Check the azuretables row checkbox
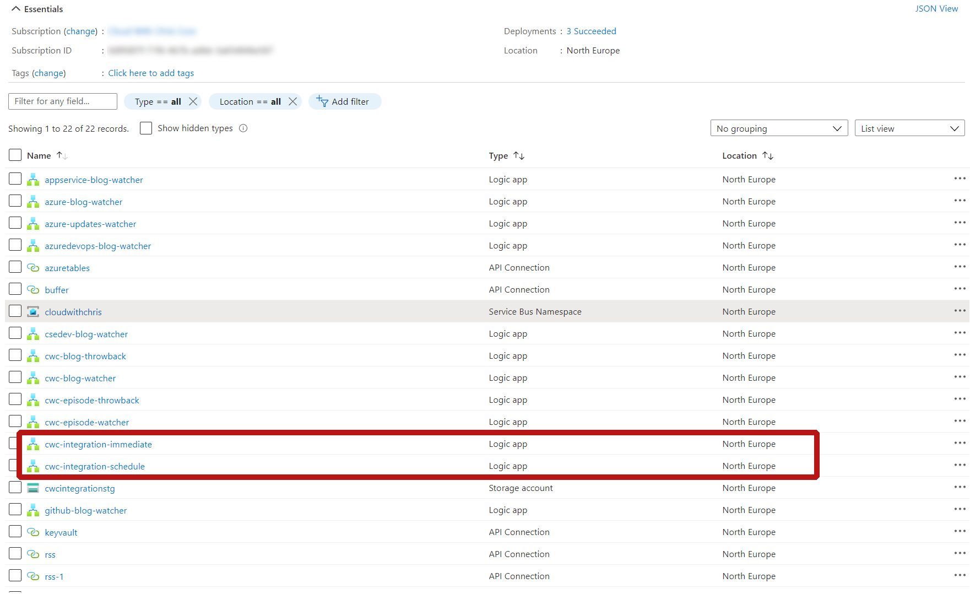970x594 pixels. tap(15, 267)
